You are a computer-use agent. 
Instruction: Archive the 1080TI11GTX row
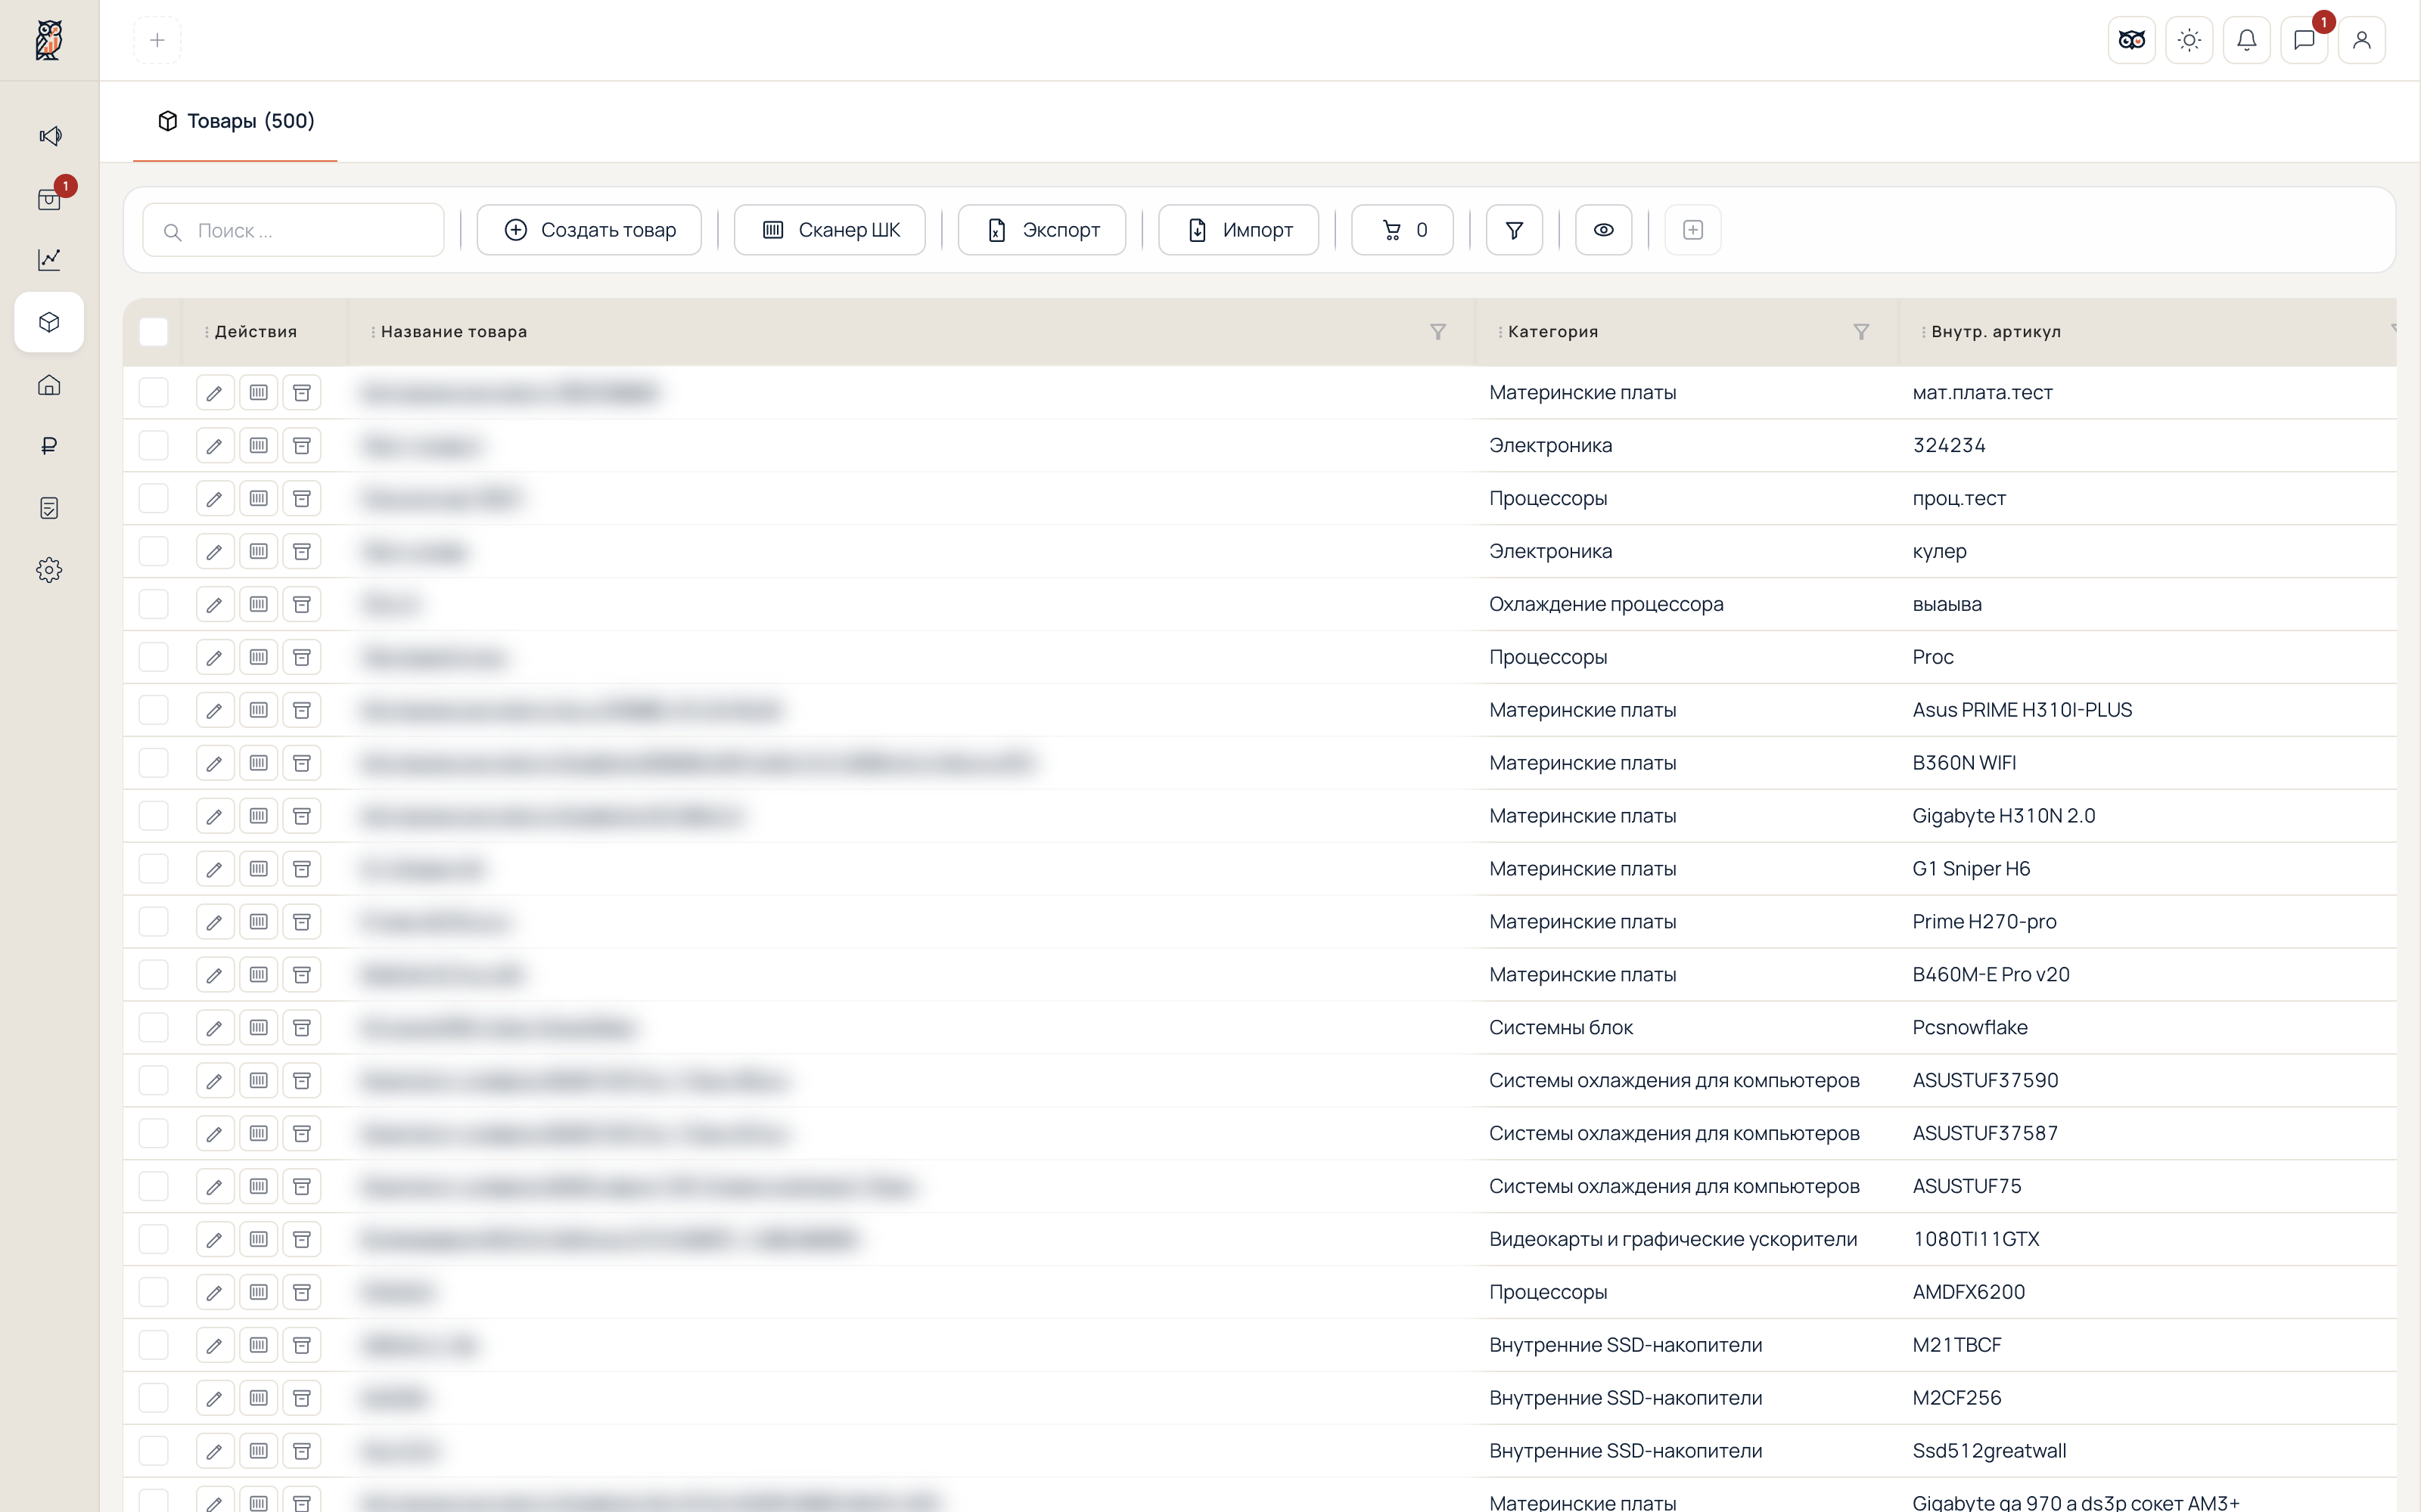point(302,1240)
